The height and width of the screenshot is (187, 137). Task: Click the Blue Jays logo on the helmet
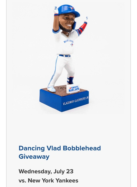point(71,8)
